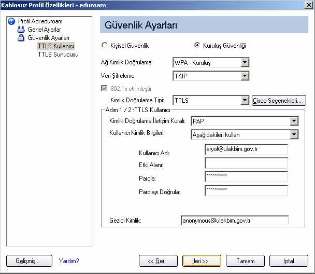Click the Güvenlik Ayarları padlock icon
This screenshot has height=274, width=315.
(21, 37)
